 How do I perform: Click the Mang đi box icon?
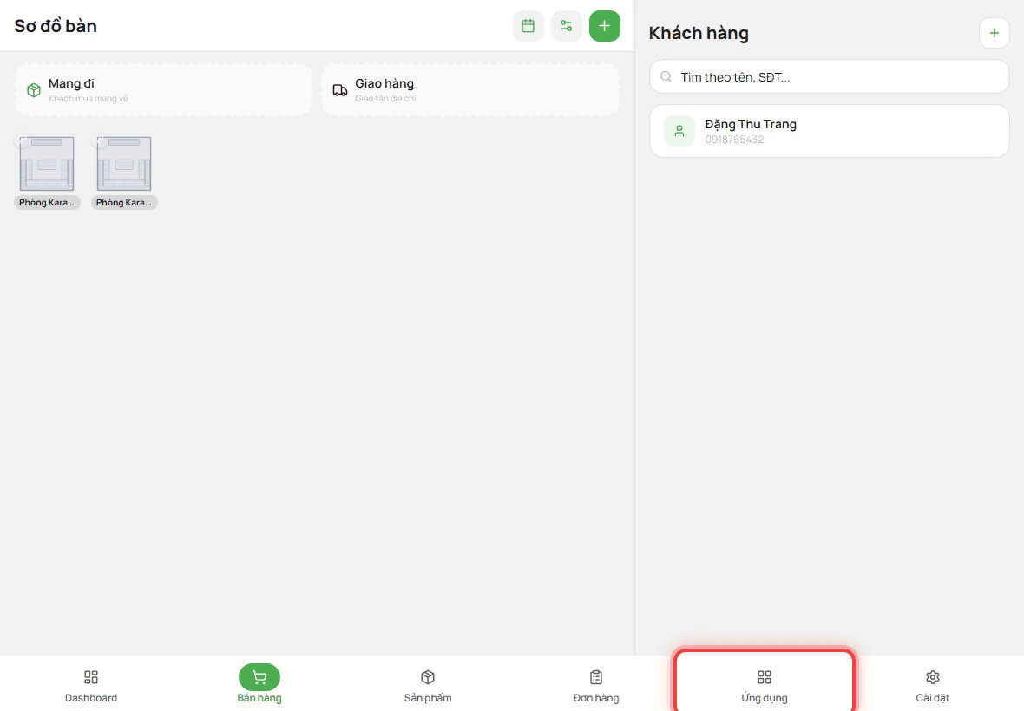tap(34, 90)
